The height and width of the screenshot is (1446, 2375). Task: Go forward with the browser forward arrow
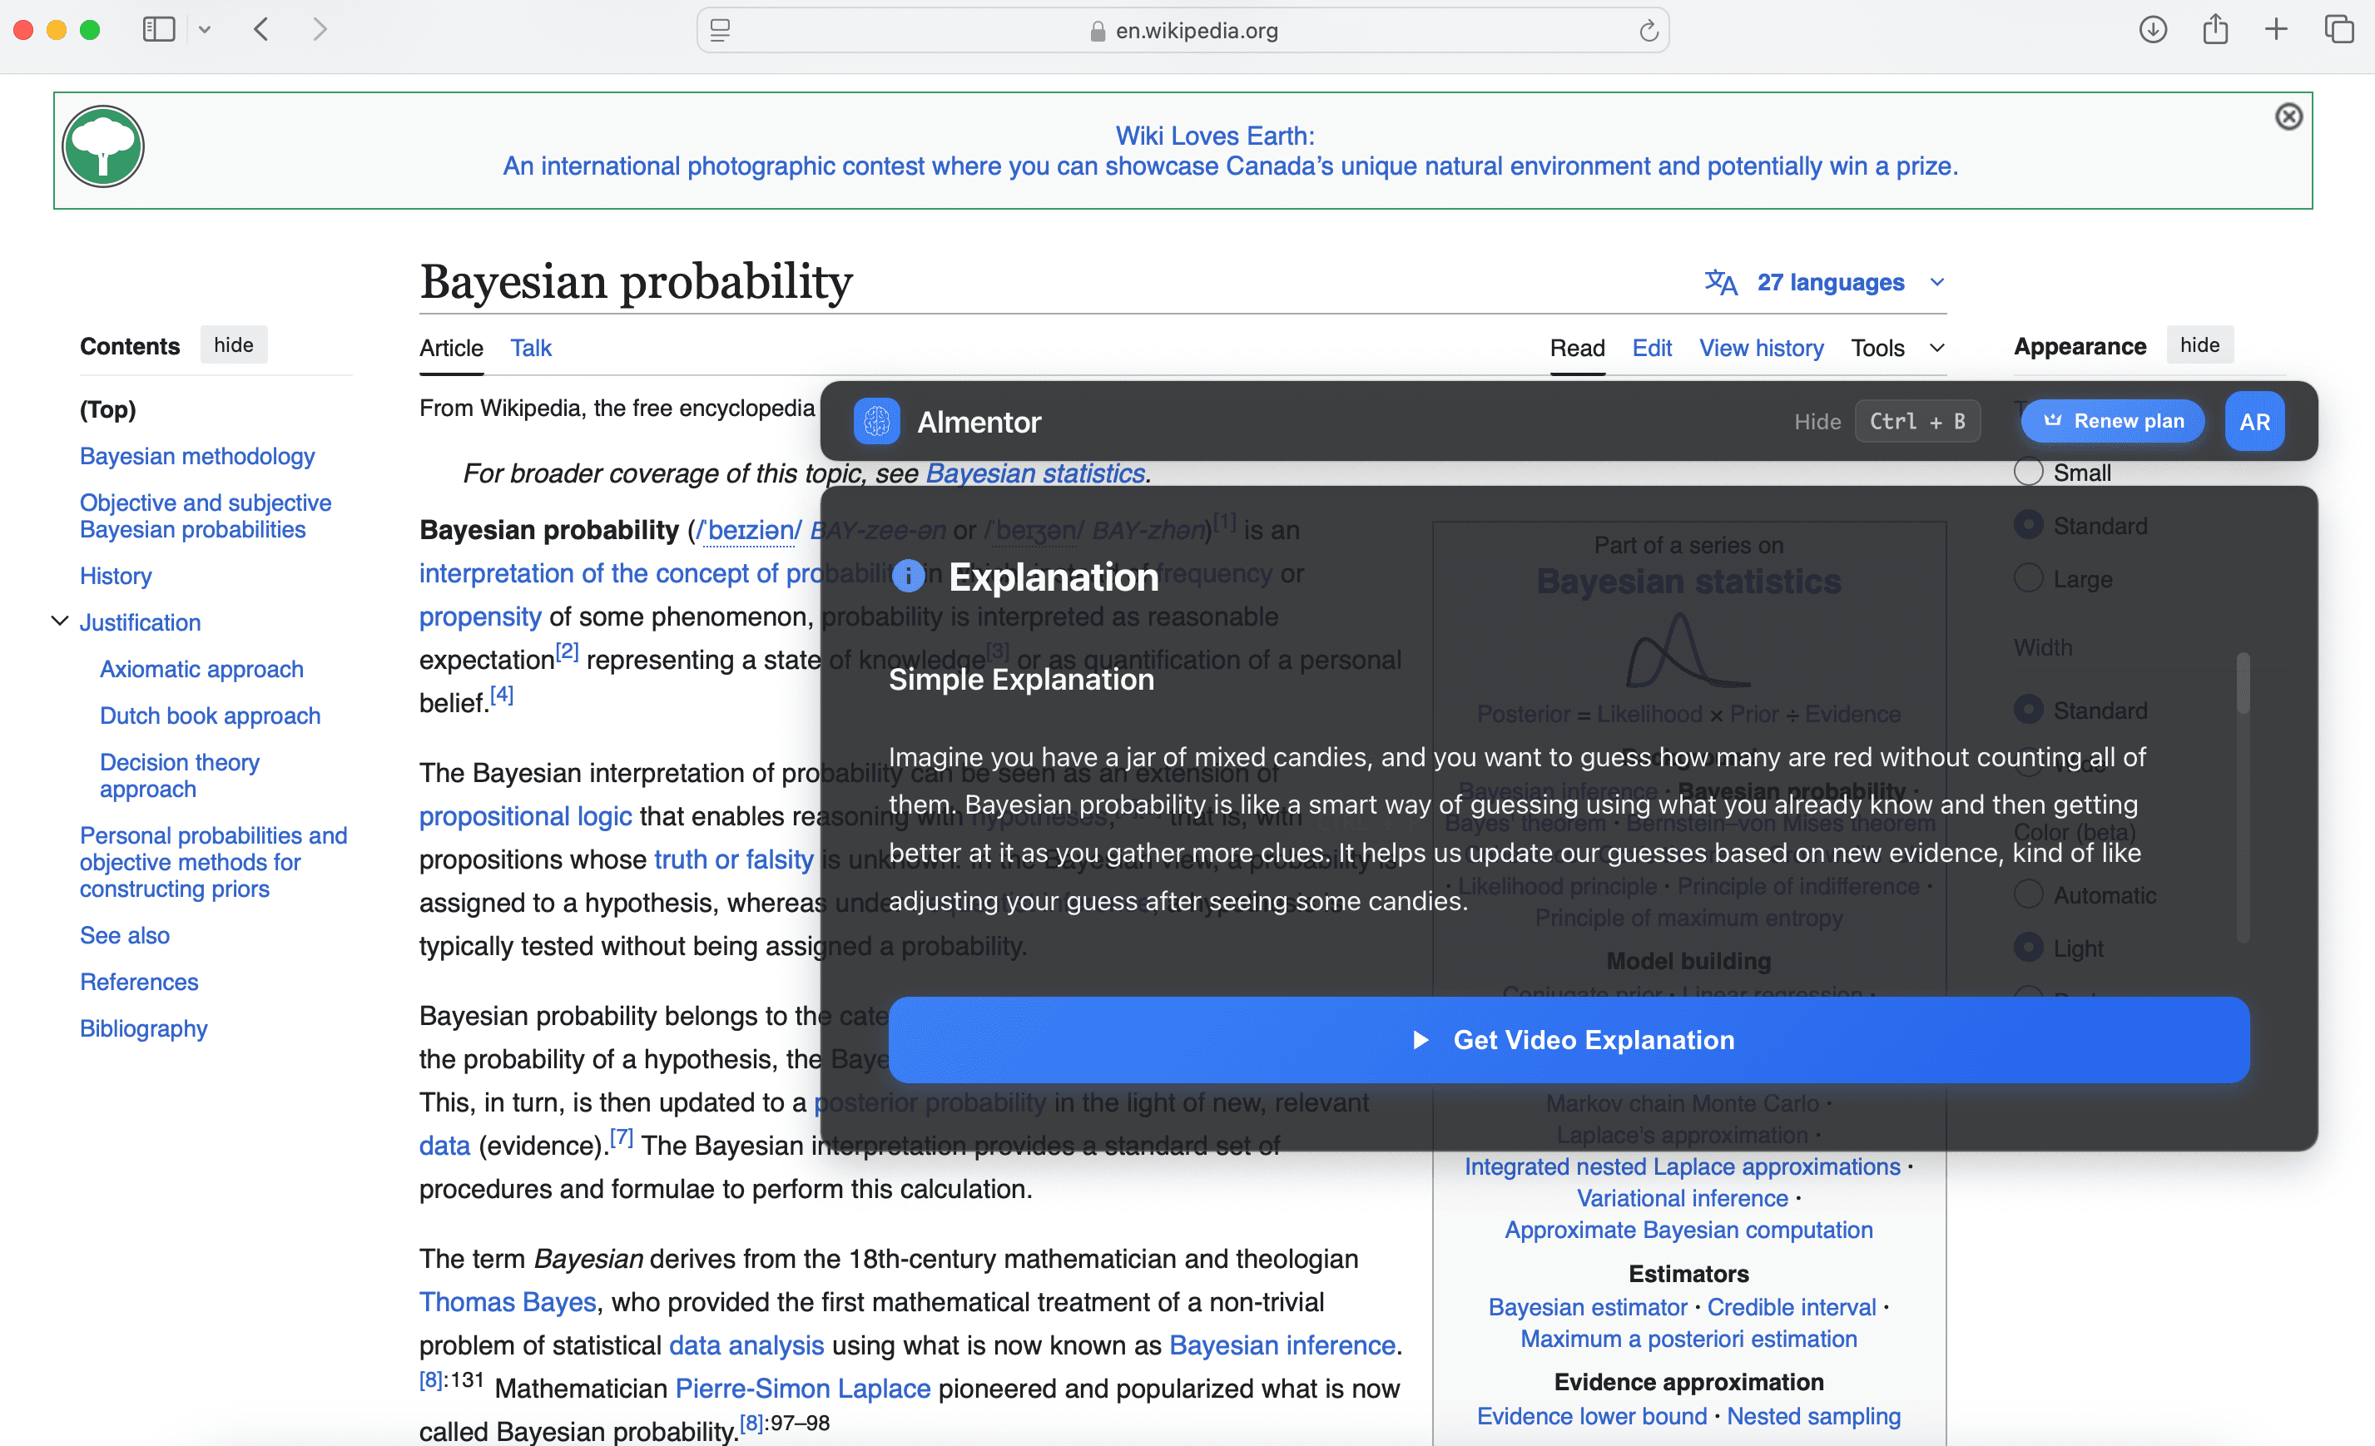pyautogui.click(x=320, y=30)
